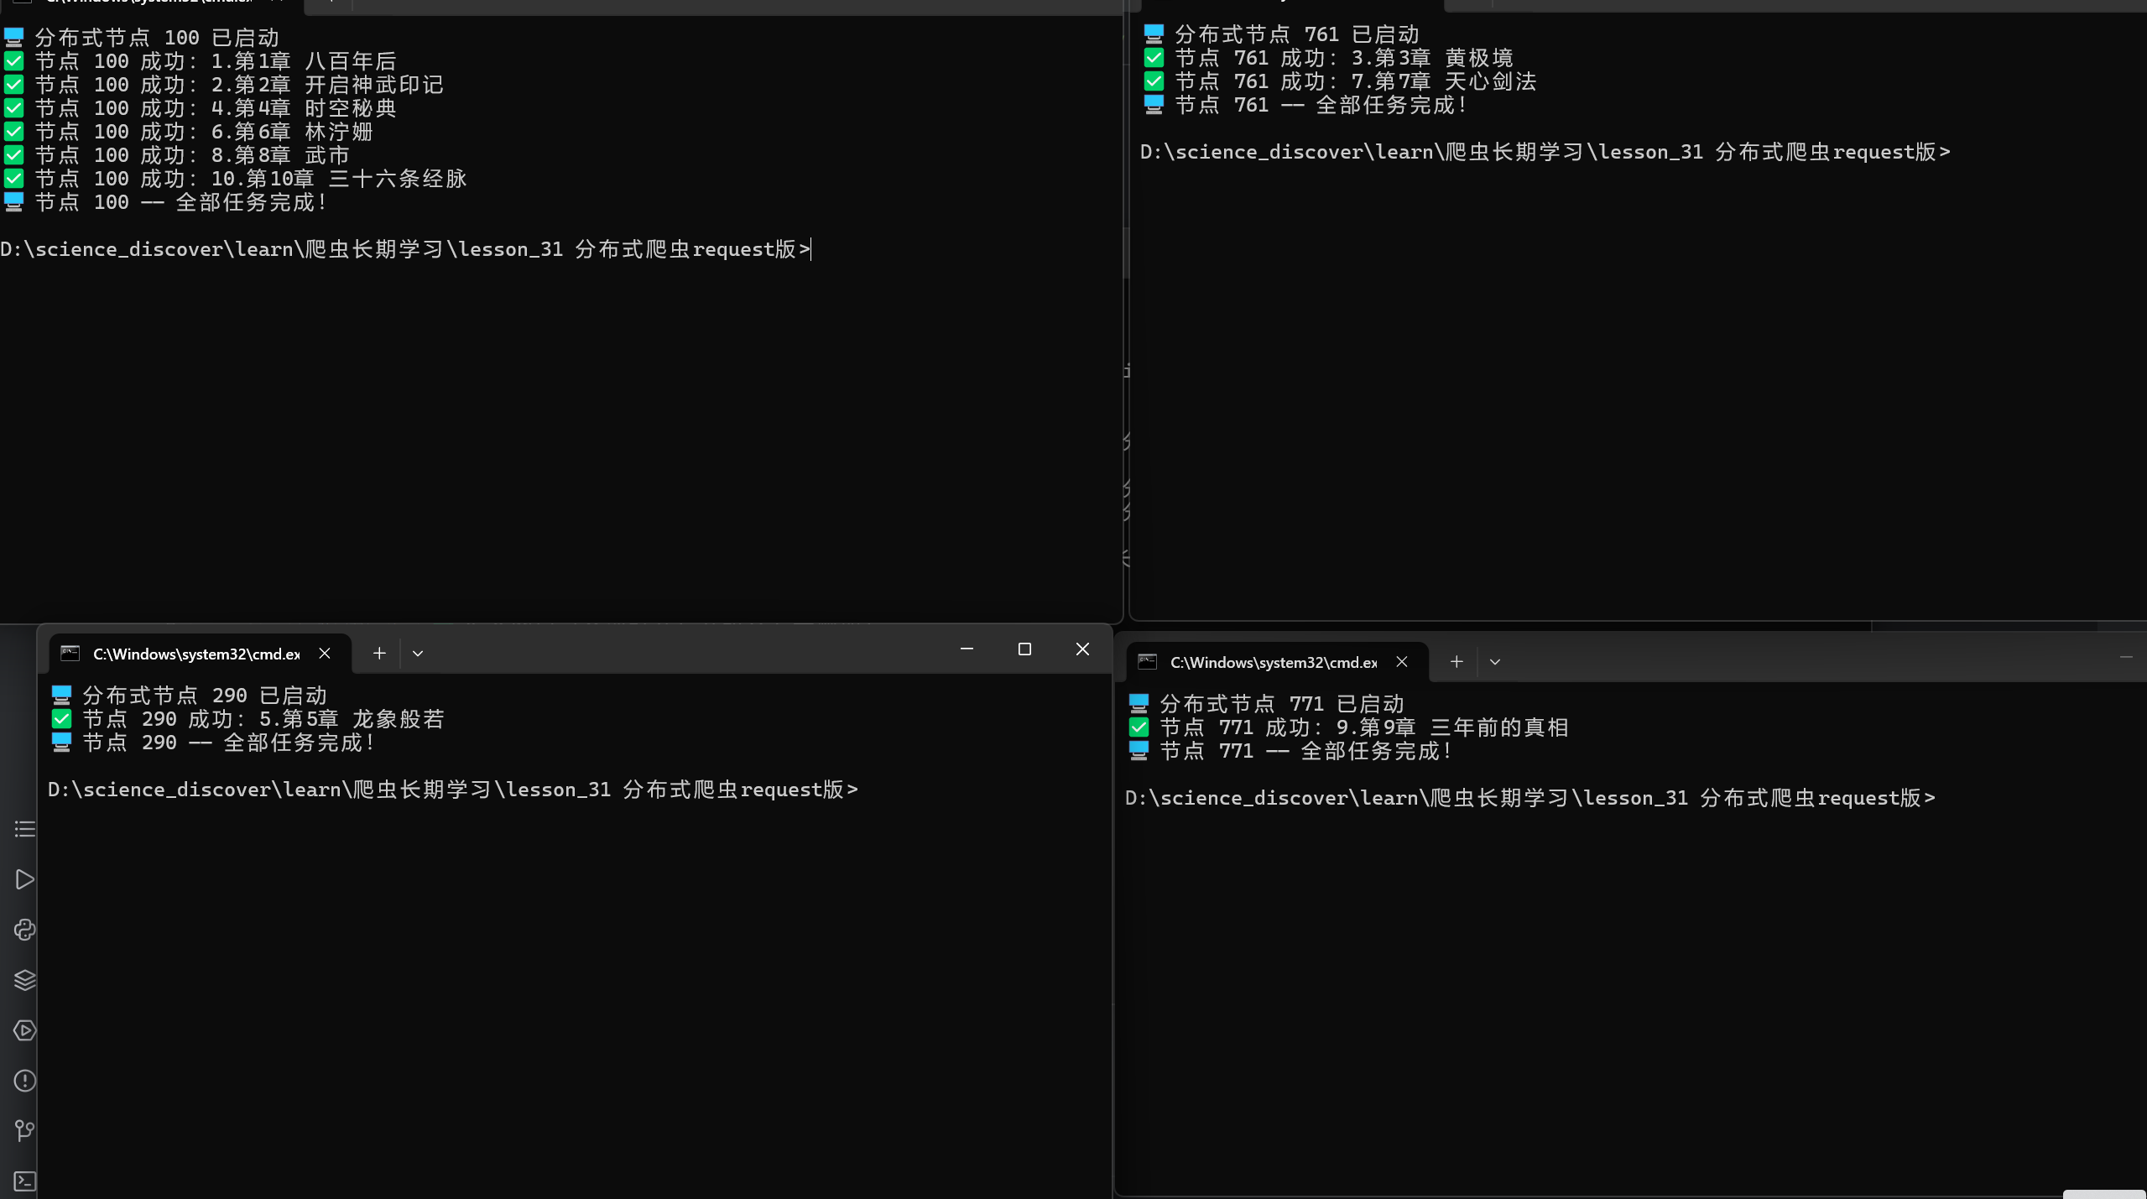The width and height of the screenshot is (2147, 1199).
Task: Show the Problems exclamation icon panel
Action: pyautogui.click(x=24, y=1081)
